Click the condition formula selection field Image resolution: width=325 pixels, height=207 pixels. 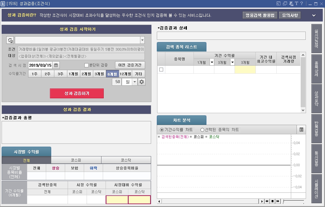[x=78, y=40]
